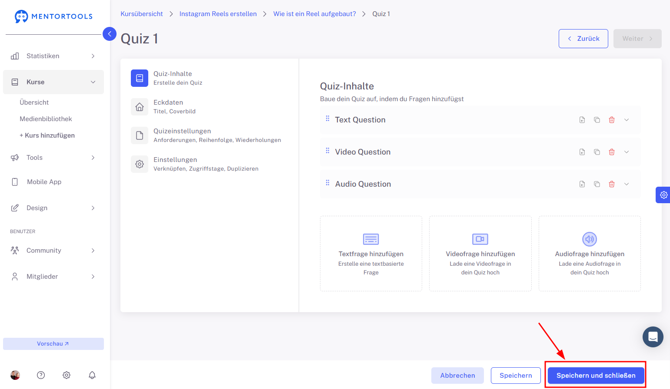Viewport: 670px width, 389px height.
Task: Duplicate the Audio Question
Action: pyautogui.click(x=597, y=184)
